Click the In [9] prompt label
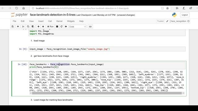The image size is (198, 111). [x=23, y=49]
